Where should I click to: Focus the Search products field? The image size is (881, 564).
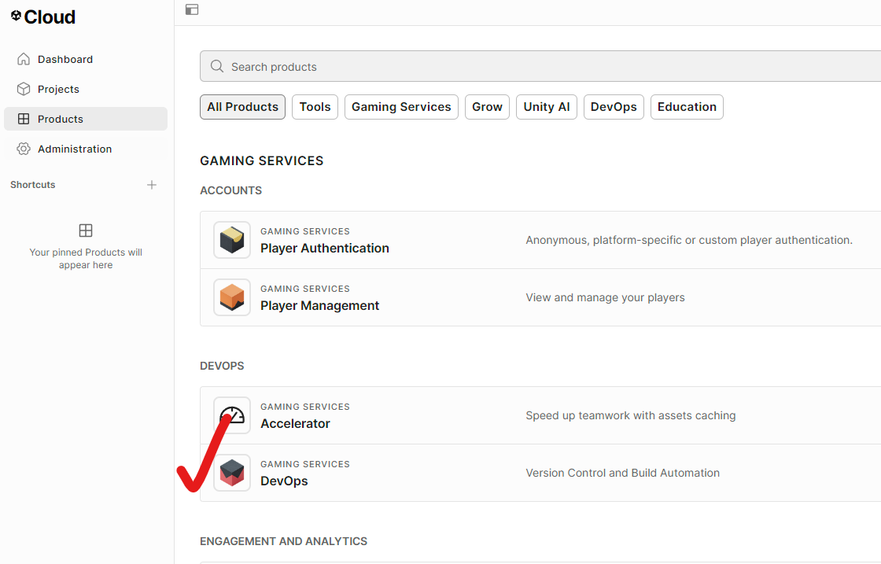[540, 66]
